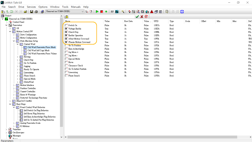Expand the Drive Configuration tree node
Image resolution: width=252 pixels, height=142 pixels.
[x=14, y=35]
